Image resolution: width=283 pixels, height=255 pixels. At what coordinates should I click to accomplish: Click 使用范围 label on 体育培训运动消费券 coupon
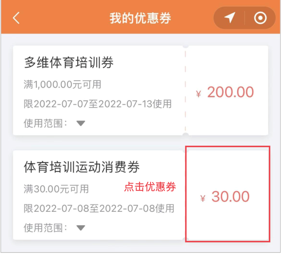tap(45, 227)
